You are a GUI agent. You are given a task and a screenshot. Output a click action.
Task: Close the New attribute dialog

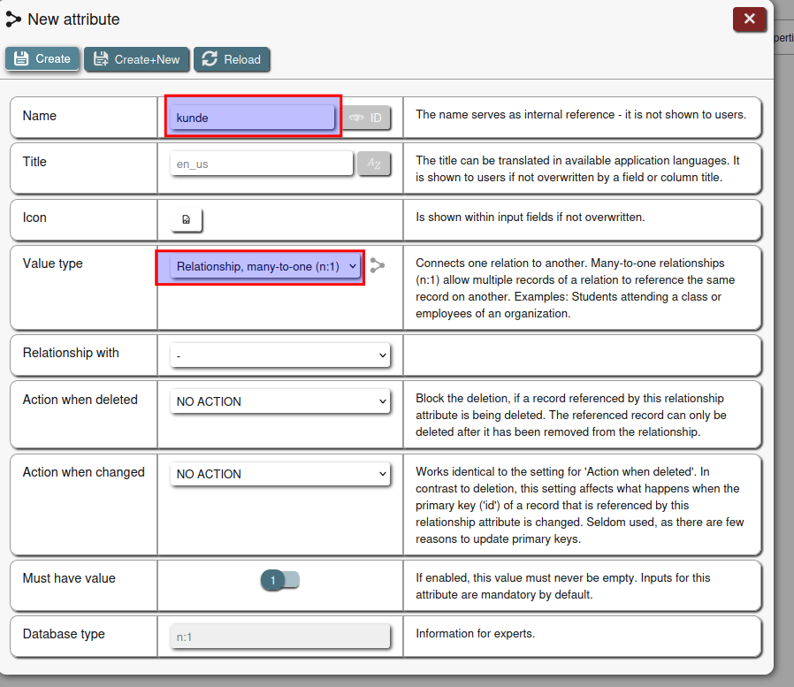coord(749,19)
